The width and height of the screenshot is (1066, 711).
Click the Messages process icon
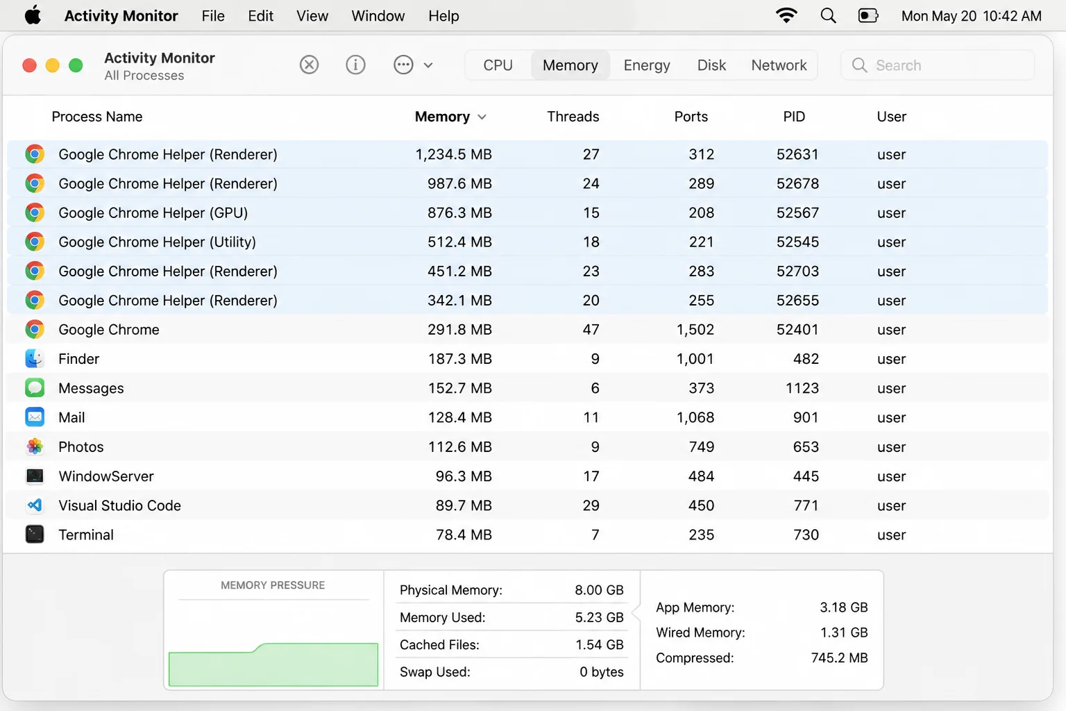point(35,387)
